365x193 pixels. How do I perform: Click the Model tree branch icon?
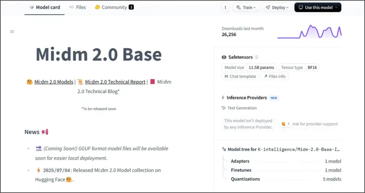(224, 150)
